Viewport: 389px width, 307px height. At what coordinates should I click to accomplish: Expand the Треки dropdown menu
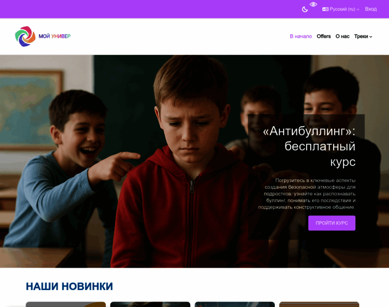point(363,36)
